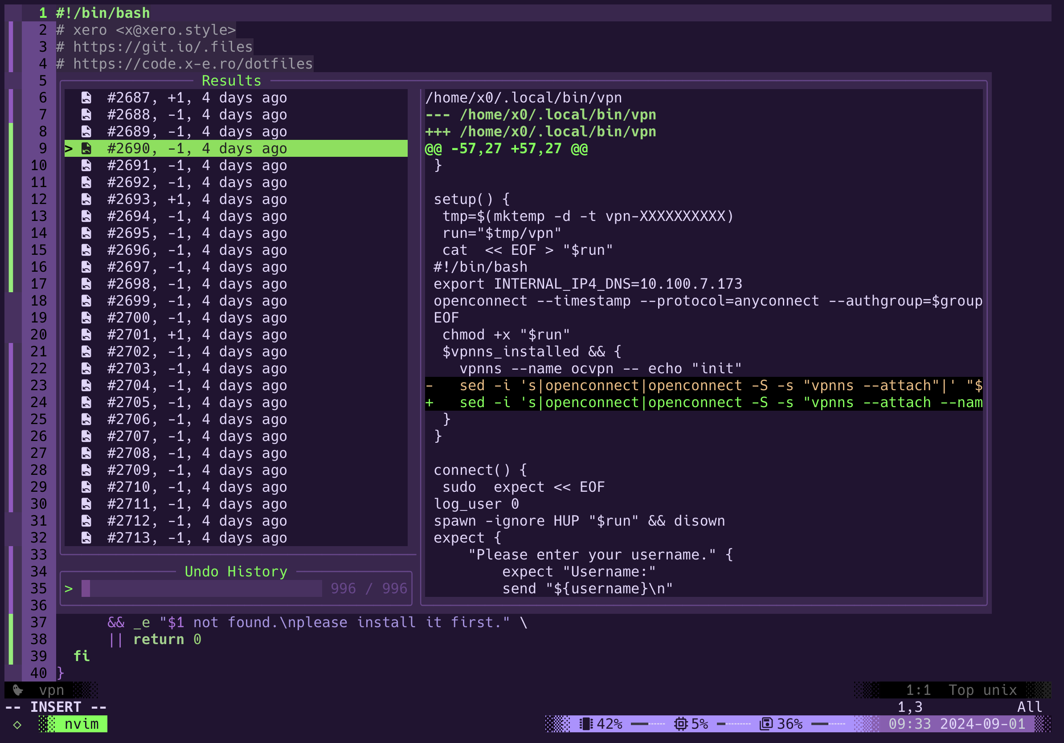Select undo state #2694, -1, 4 days ago
The width and height of the screenshot is (1064, 743).
[236, 216]
